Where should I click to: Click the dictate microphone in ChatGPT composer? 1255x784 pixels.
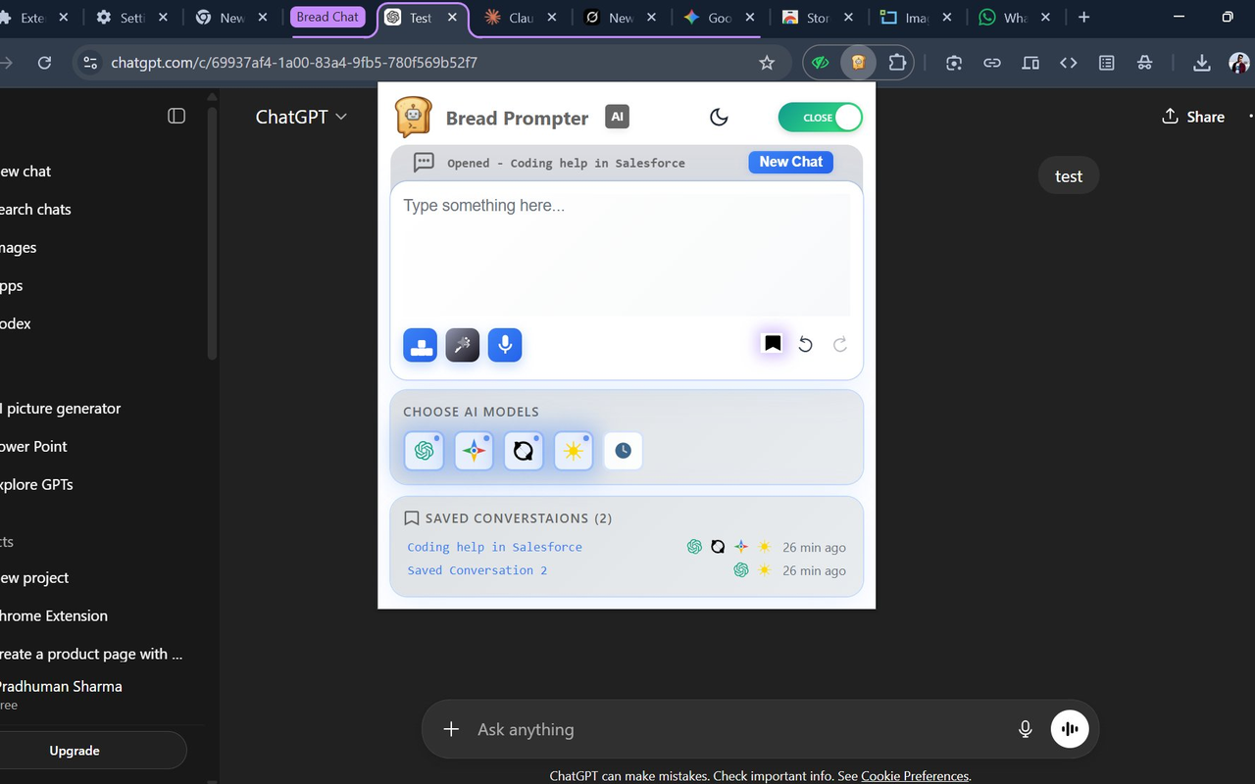coord(1025,729)
